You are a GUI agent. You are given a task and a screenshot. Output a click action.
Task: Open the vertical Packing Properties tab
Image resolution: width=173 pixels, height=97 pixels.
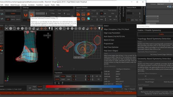point(120,14)
